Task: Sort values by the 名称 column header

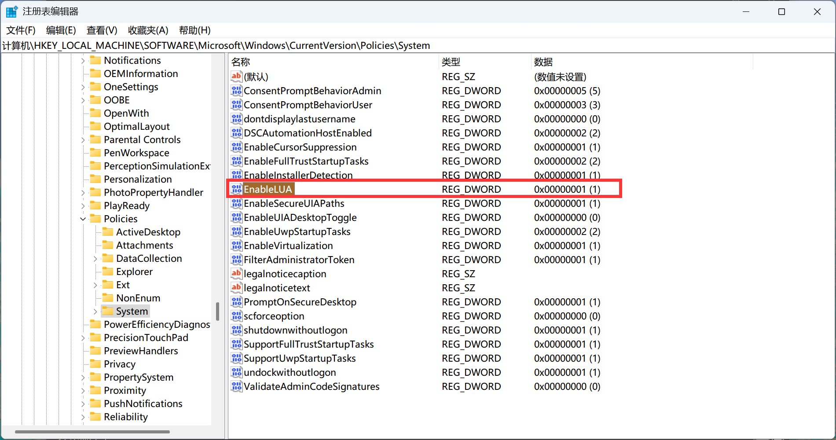Action: (x=241, y=62)
